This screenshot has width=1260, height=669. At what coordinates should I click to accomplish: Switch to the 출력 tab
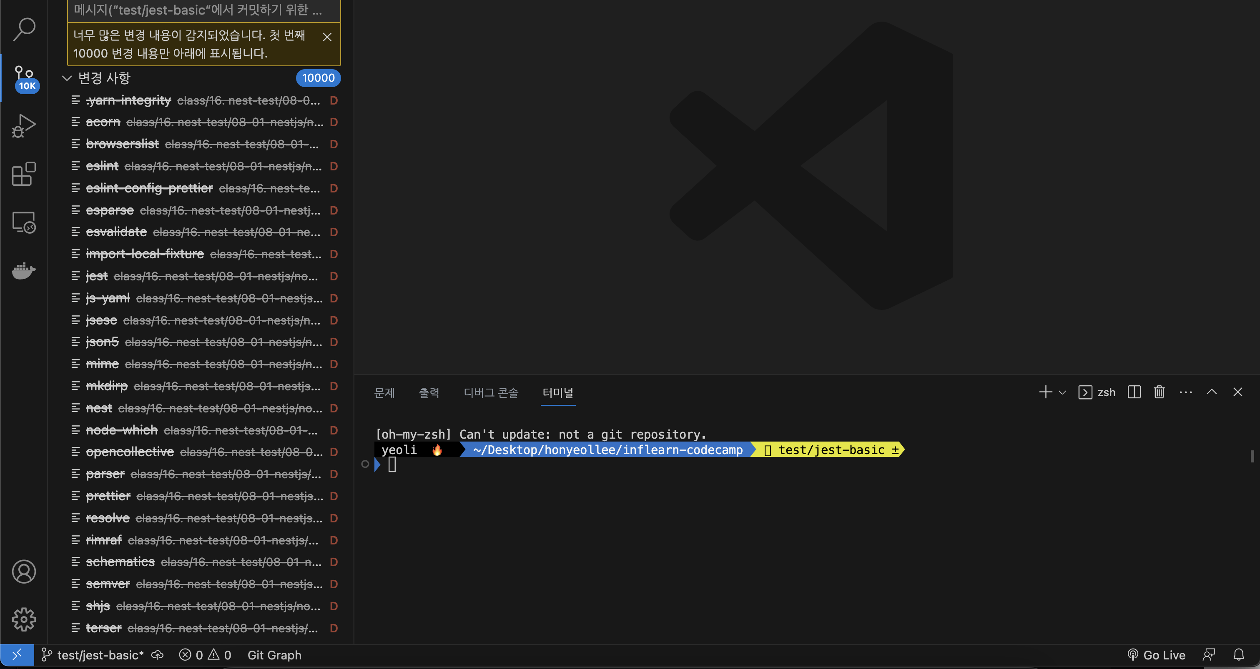coord(429,392)
